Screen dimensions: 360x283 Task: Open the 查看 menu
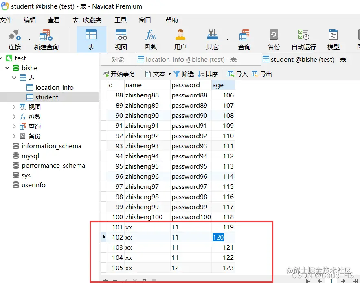point(54,20)
